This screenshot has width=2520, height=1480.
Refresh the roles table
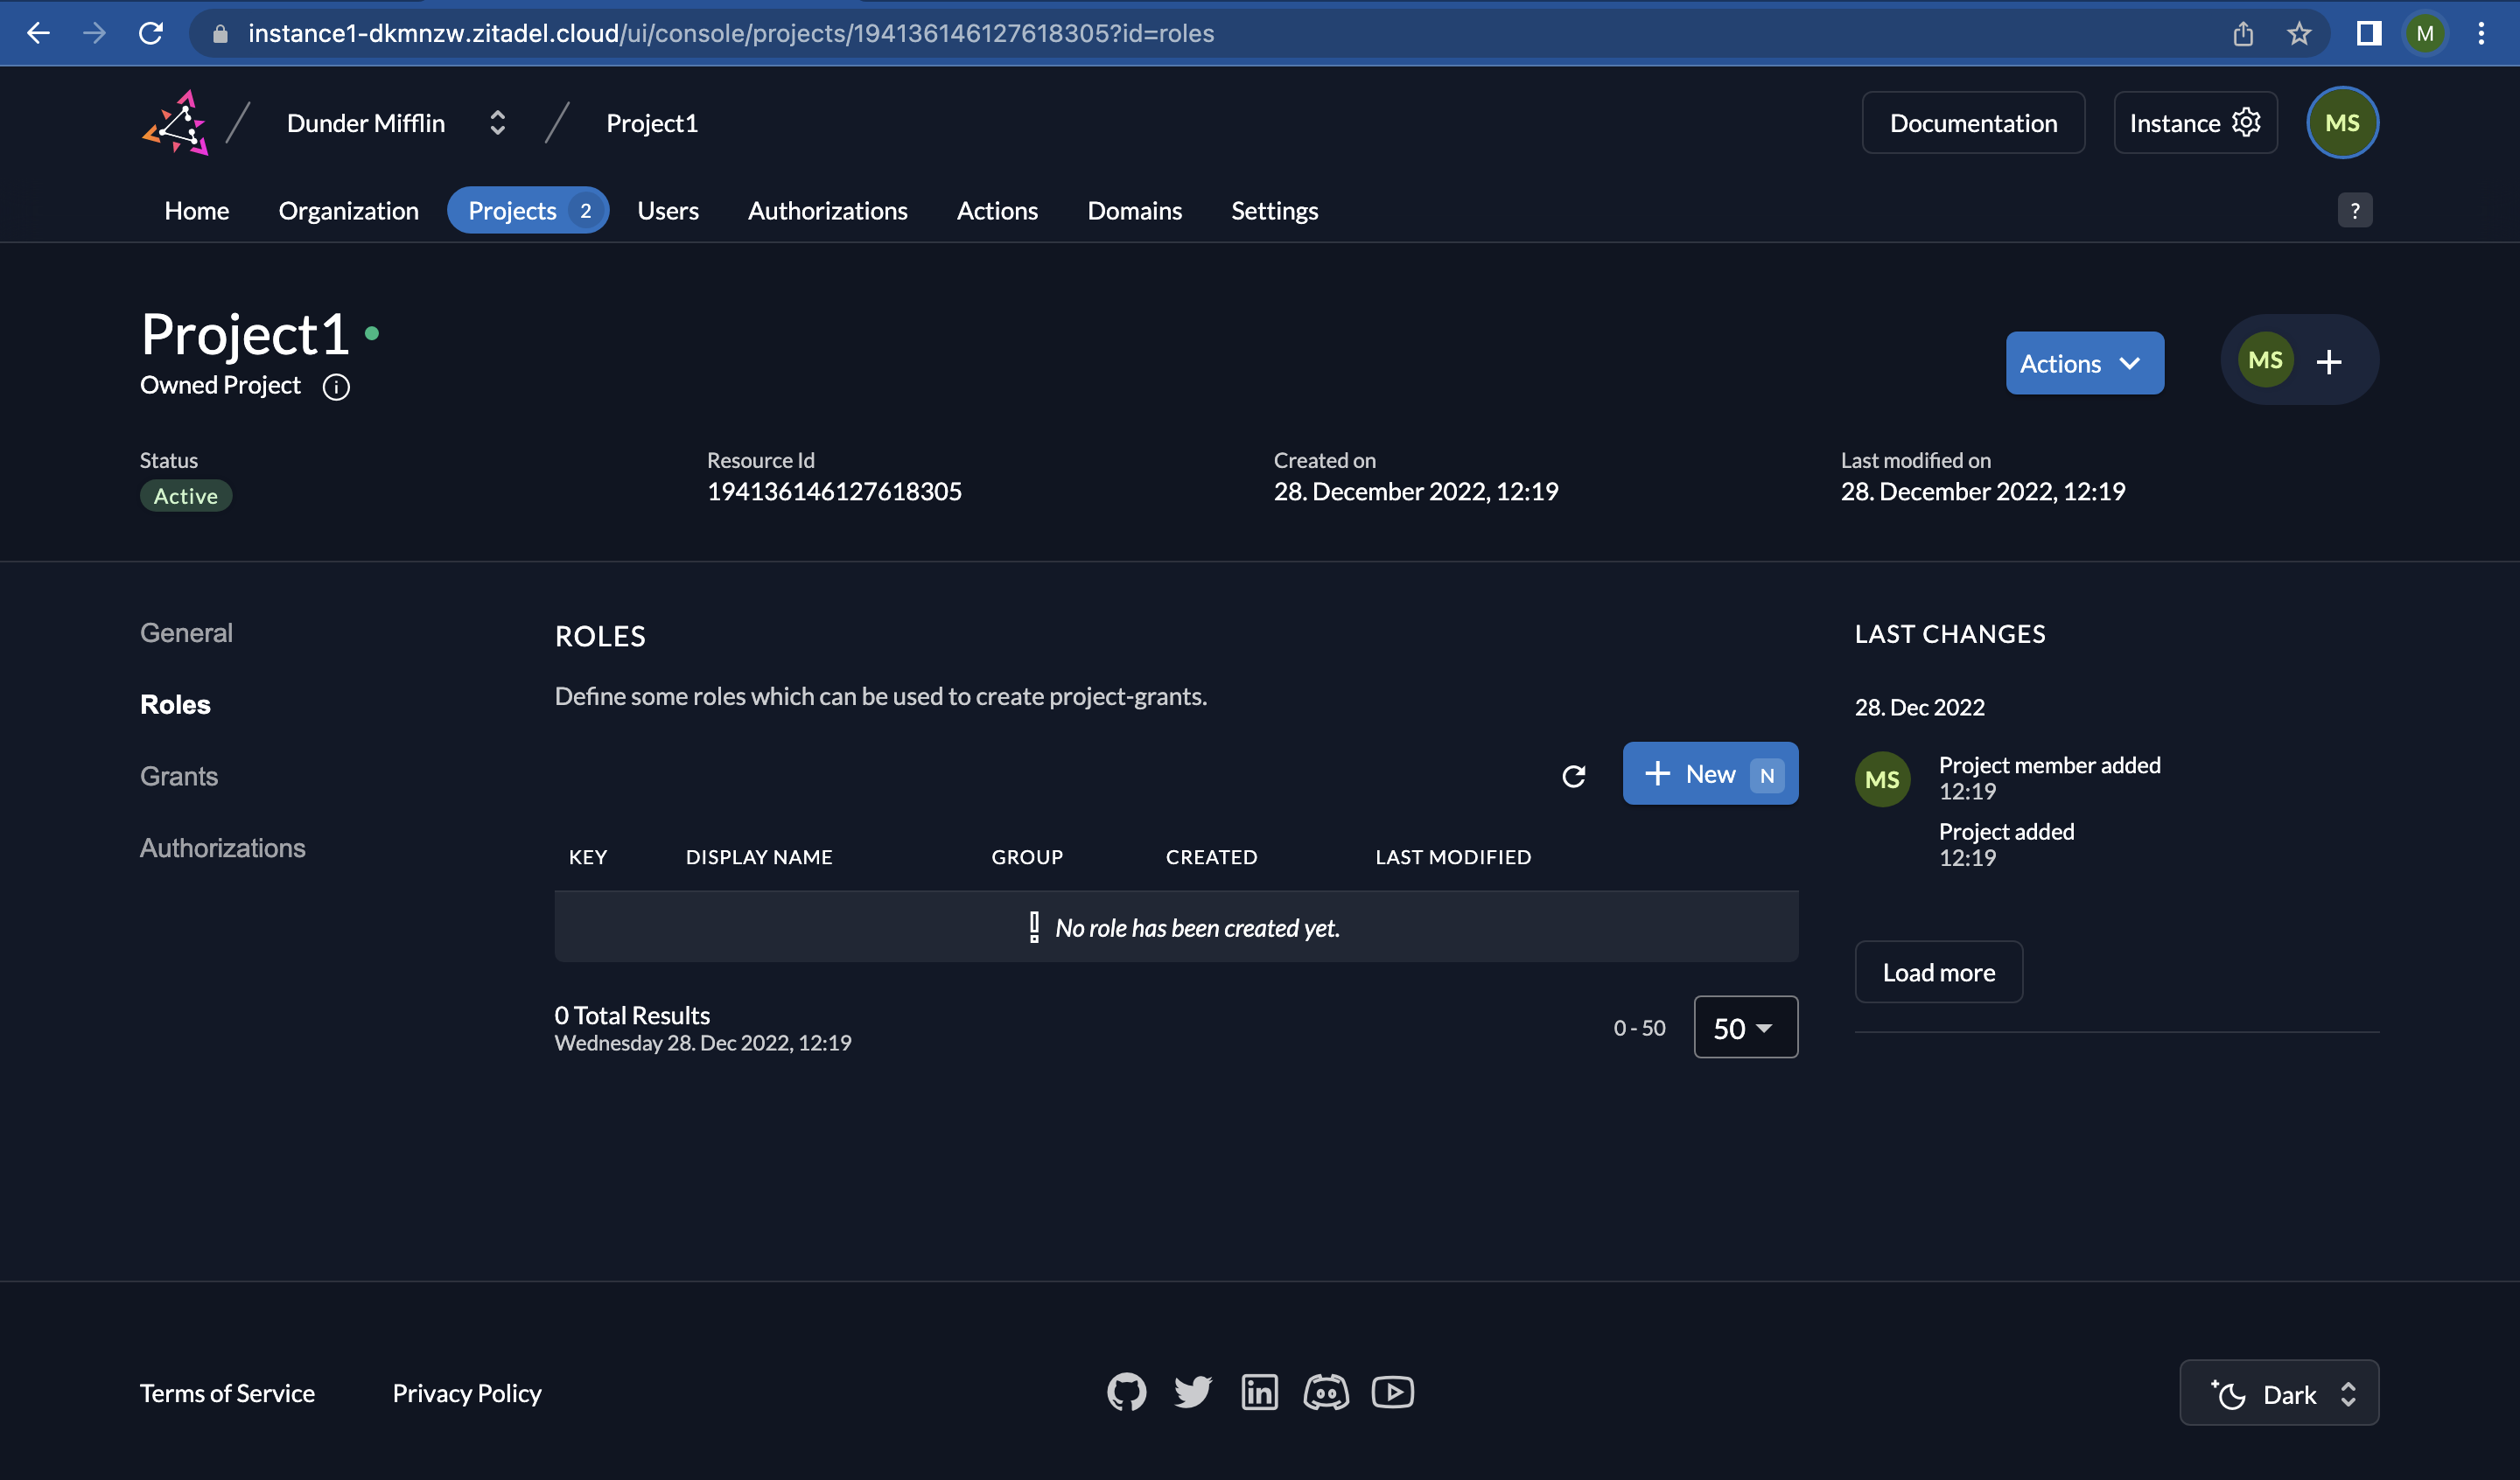pyautogui.click(x=1573, y=775)
